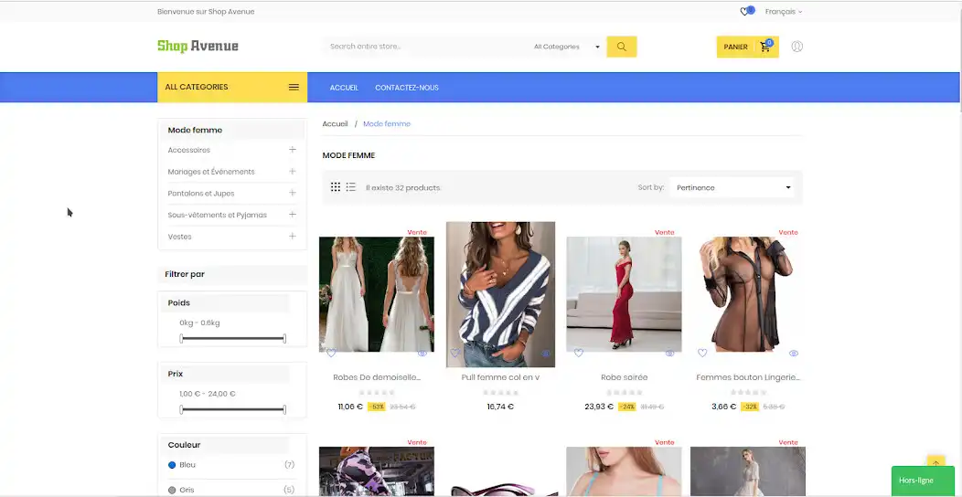The height and width of the screenshot is (497, 962).
Task: Click the Pull femme col en v link
Action: [500, 377]
